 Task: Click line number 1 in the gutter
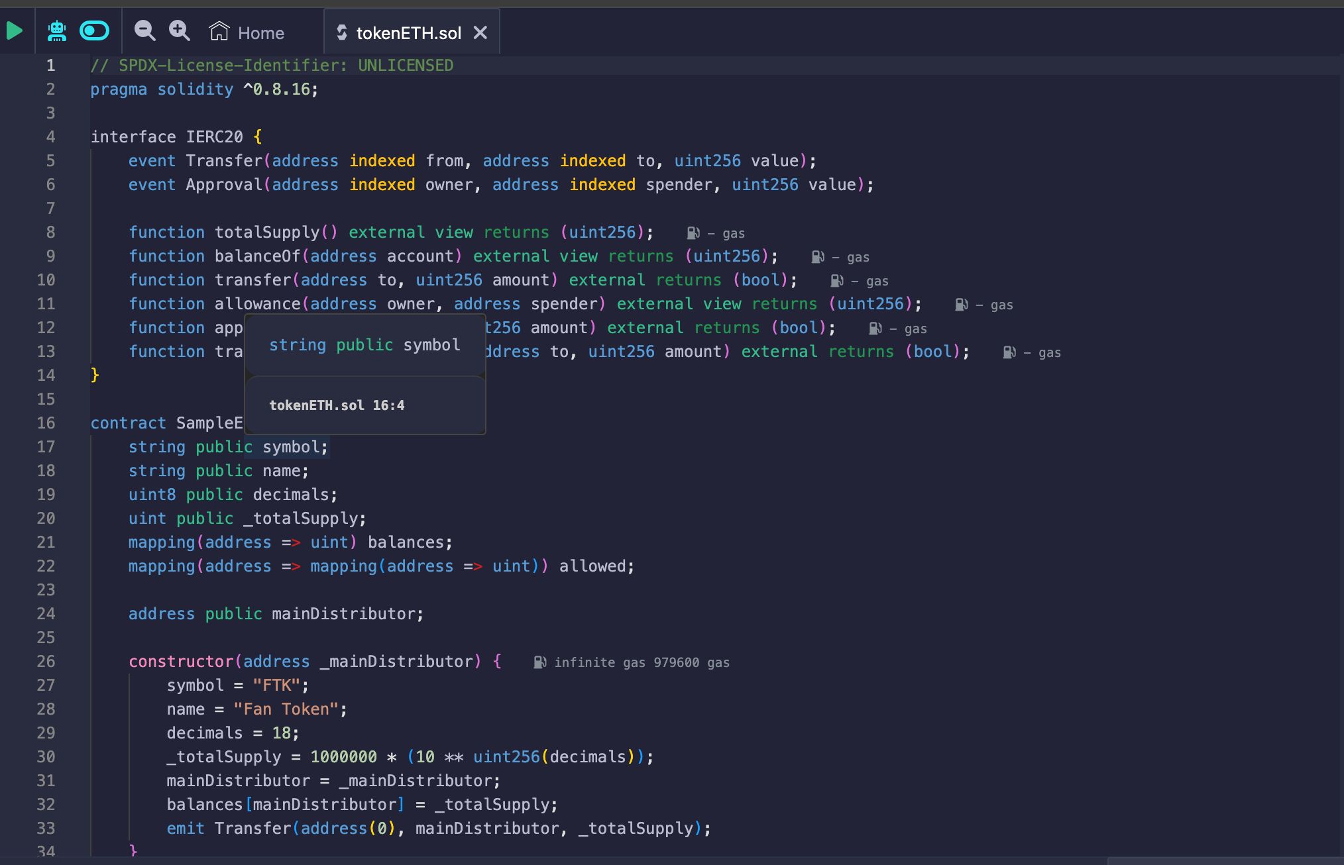tap(50, 66)
